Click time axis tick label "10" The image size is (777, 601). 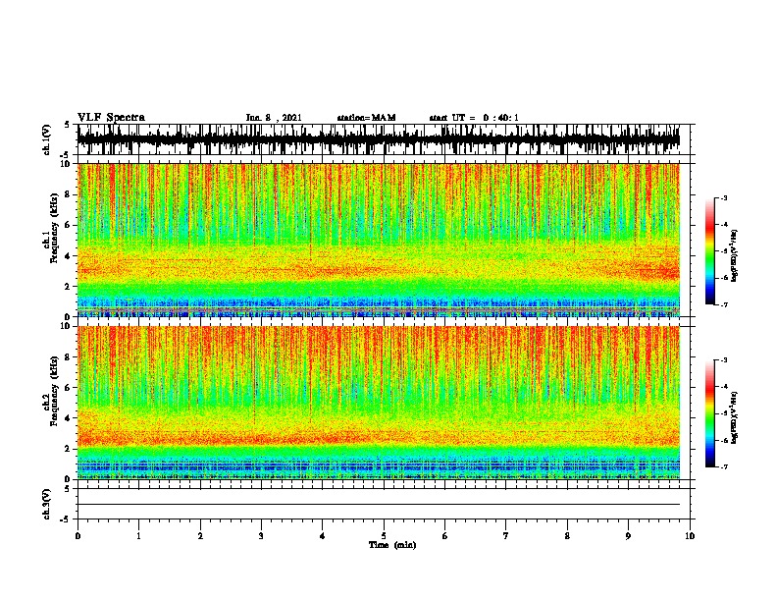[690, 536]
